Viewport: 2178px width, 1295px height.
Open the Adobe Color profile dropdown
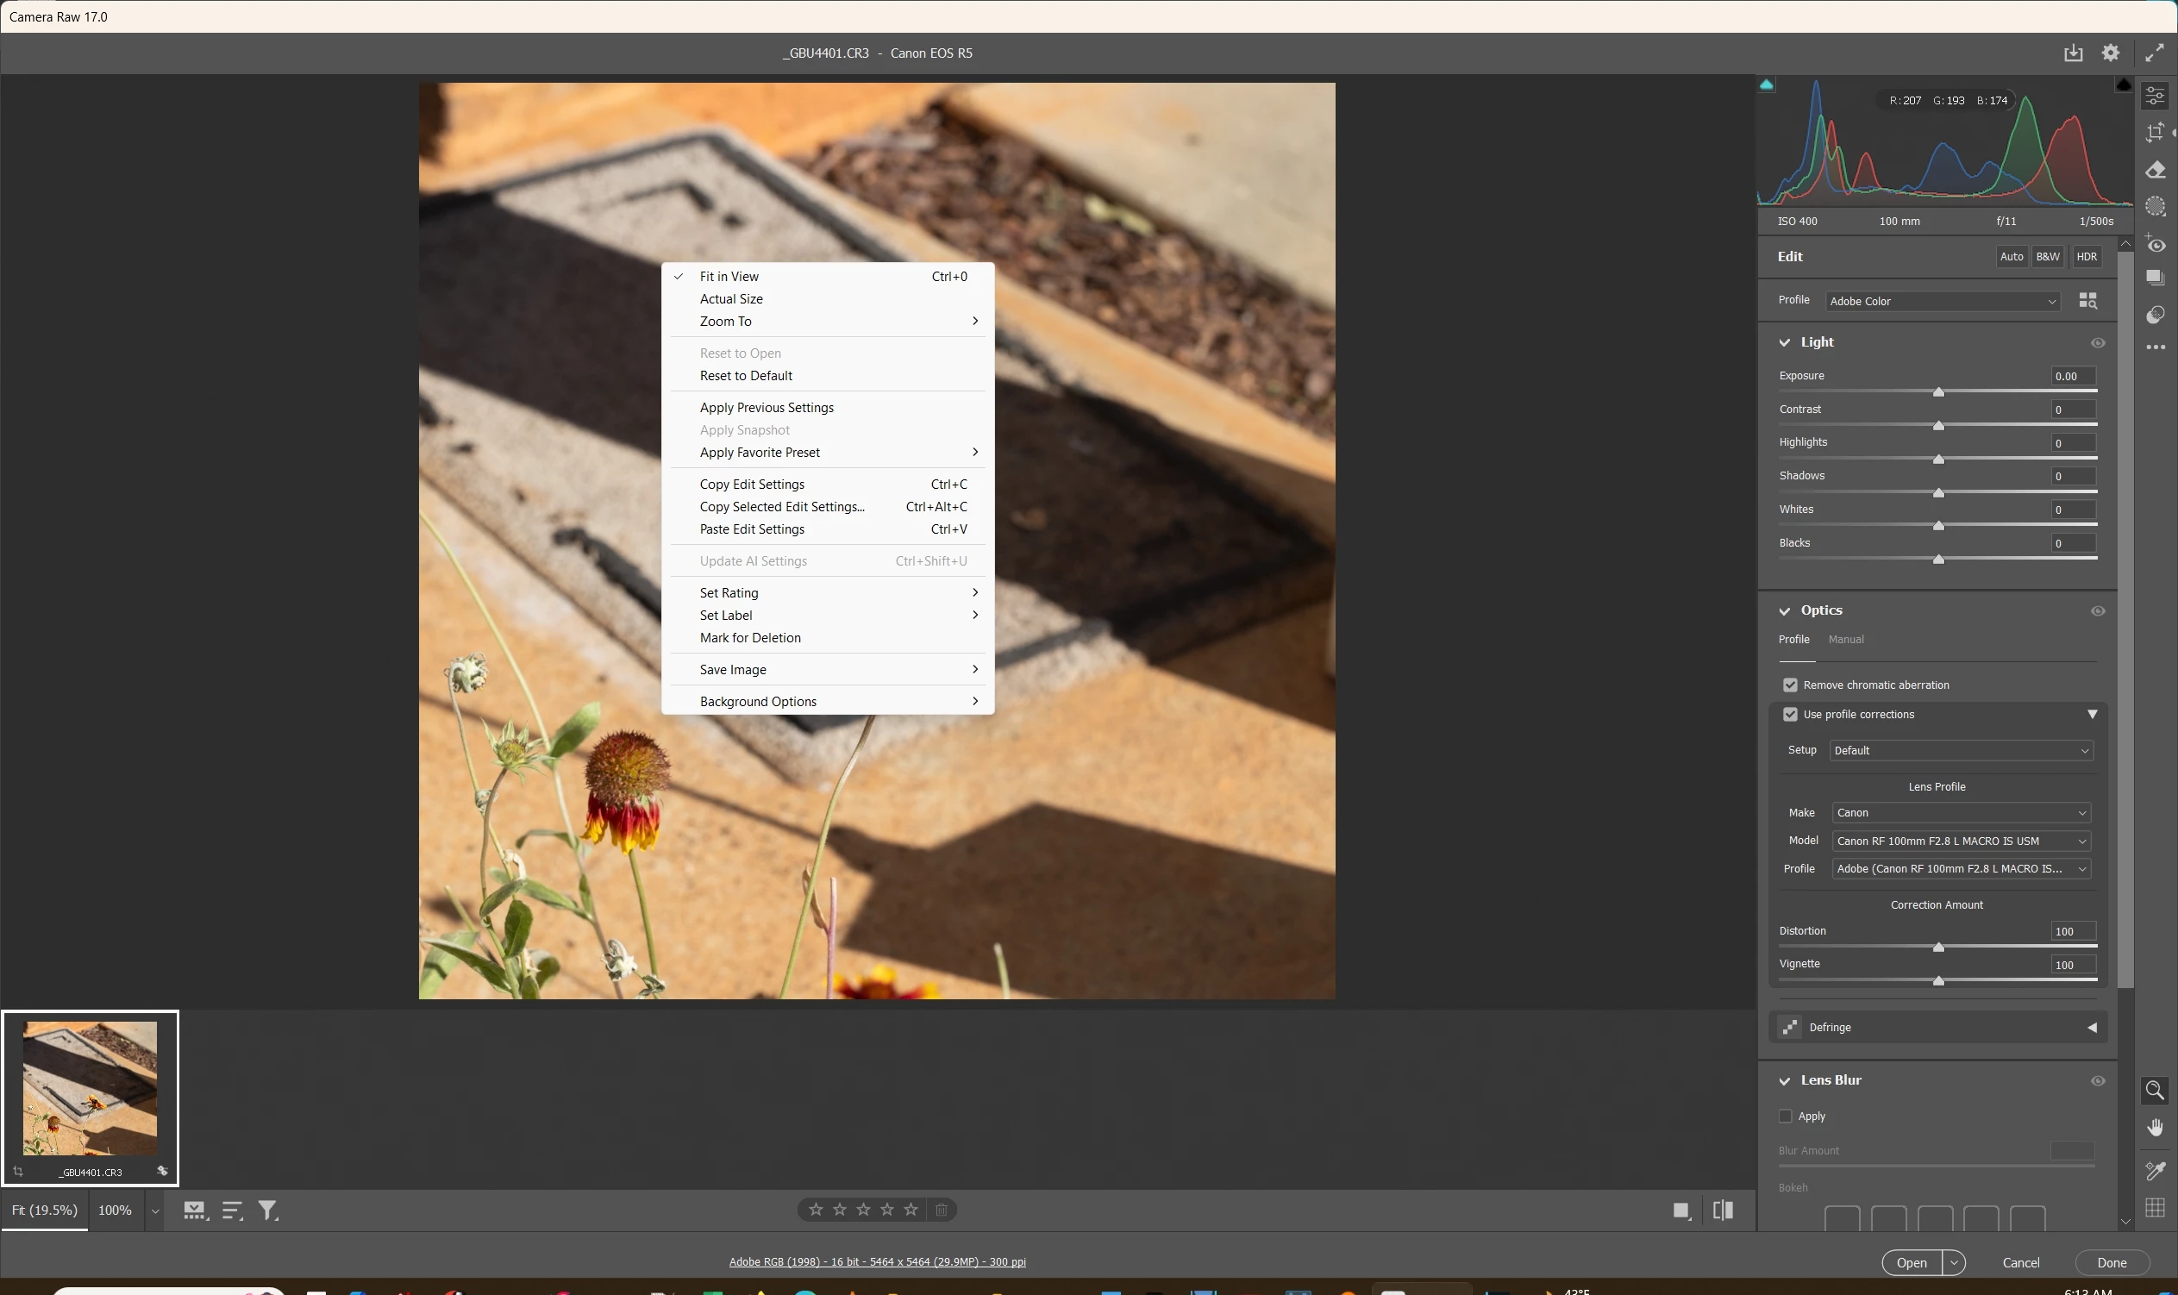click(1942, 301)
